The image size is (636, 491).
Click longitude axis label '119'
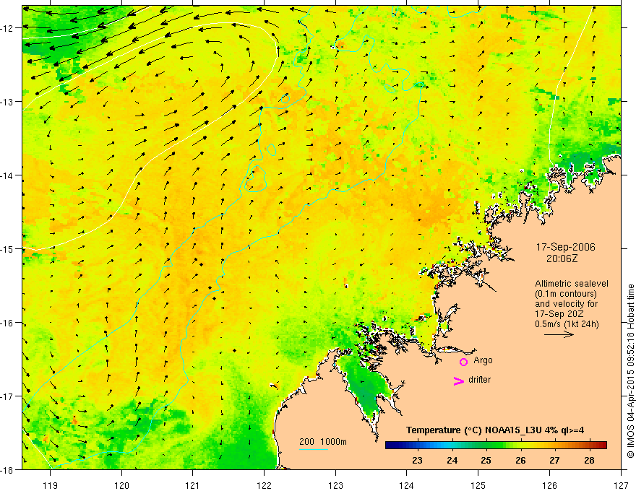pos(51,485)
